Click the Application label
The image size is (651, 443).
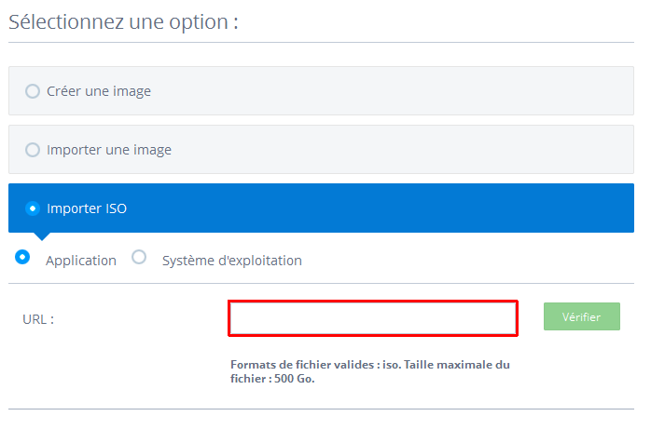81,261
